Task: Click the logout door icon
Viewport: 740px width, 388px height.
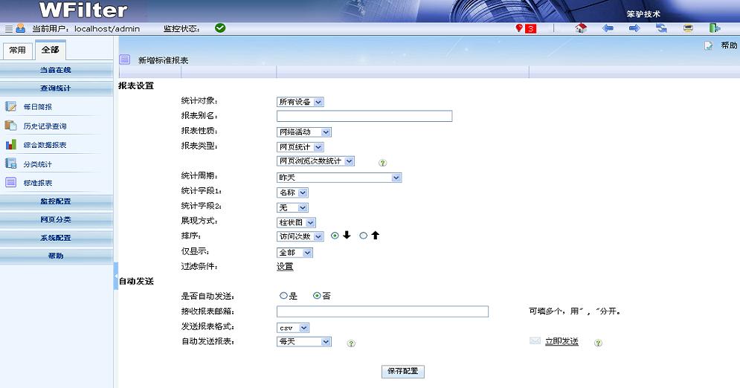Action: (714, 28)
